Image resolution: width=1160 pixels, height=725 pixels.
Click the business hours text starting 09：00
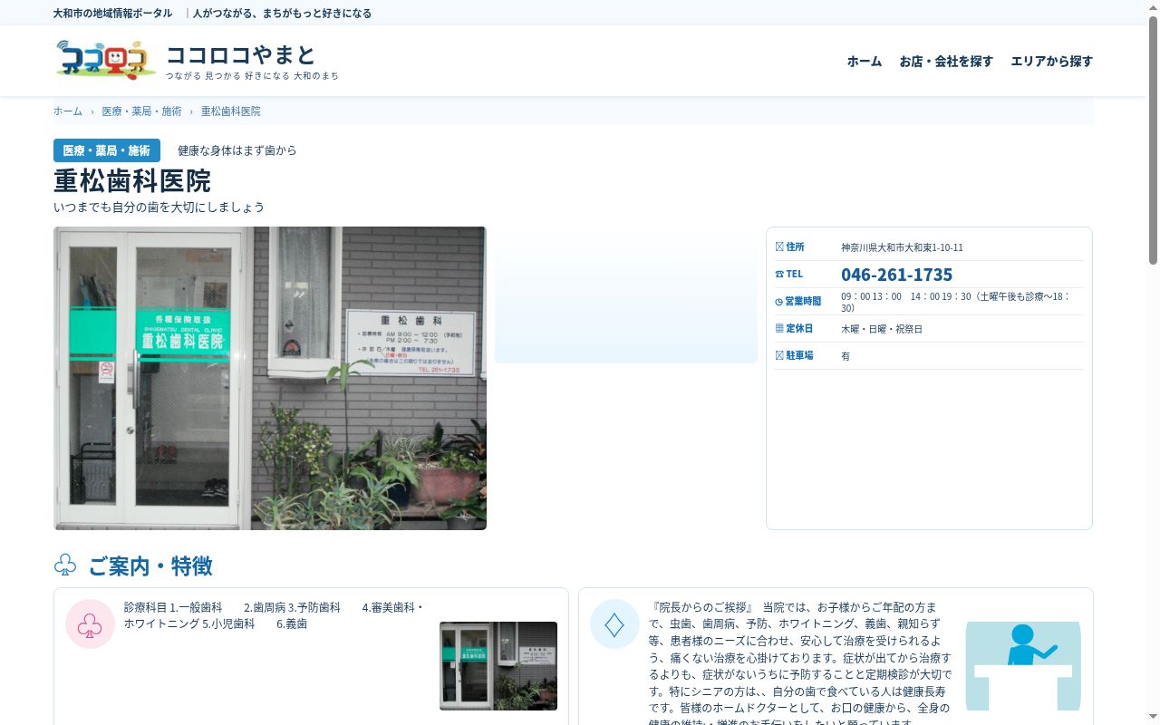coord(956,302)
